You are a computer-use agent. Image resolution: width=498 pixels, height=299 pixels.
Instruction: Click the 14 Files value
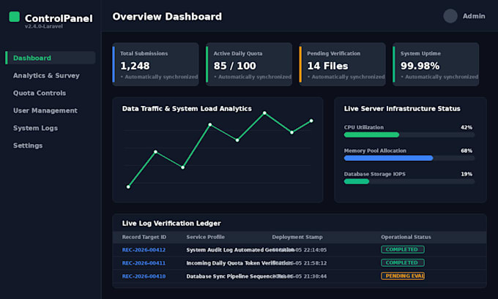click(x=327, y=66)
